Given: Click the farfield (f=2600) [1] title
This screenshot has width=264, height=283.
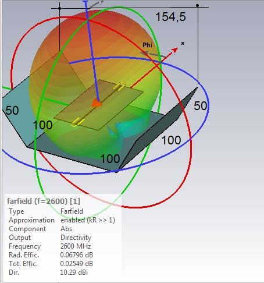Looking at the screenshot, I should (44, 201).
